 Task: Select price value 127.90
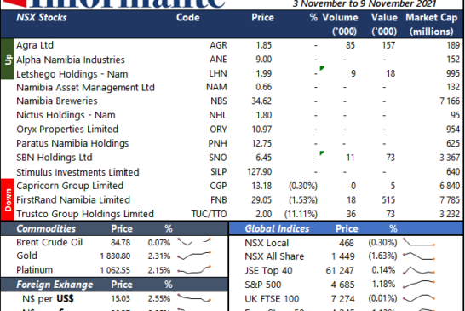[x=260, y=172]
